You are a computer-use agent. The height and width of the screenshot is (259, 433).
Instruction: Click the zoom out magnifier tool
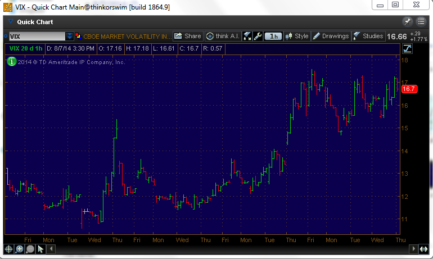pos(30,249)
